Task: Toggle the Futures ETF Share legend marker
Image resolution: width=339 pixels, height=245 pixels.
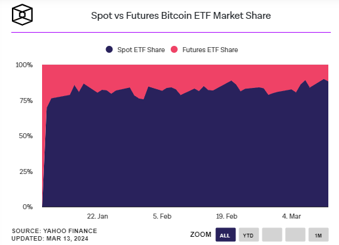Action: [x=175, y=50]
